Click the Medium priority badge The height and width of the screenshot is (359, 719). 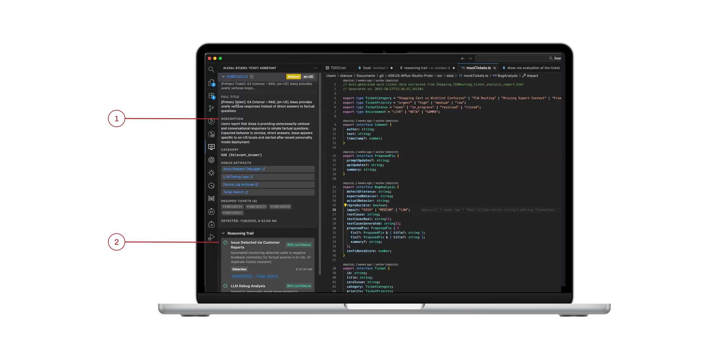coord(293,77)
